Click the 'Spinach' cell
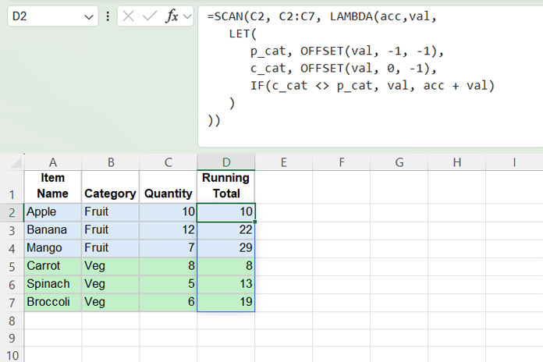 [x=52, y=284]
